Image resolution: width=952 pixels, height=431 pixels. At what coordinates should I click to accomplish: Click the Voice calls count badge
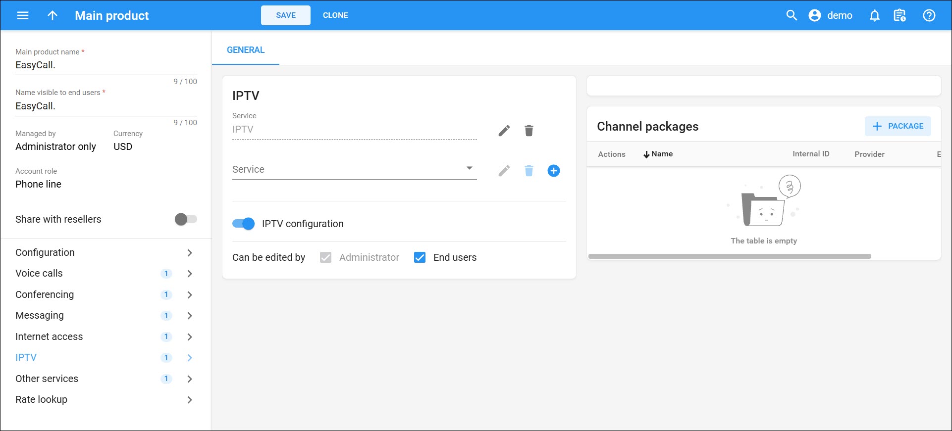click(166, 274)
